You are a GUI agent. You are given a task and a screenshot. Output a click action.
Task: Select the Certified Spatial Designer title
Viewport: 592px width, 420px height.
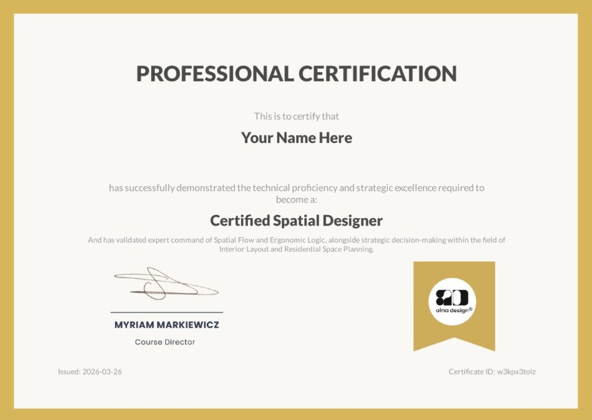click(x=296, y=220)
